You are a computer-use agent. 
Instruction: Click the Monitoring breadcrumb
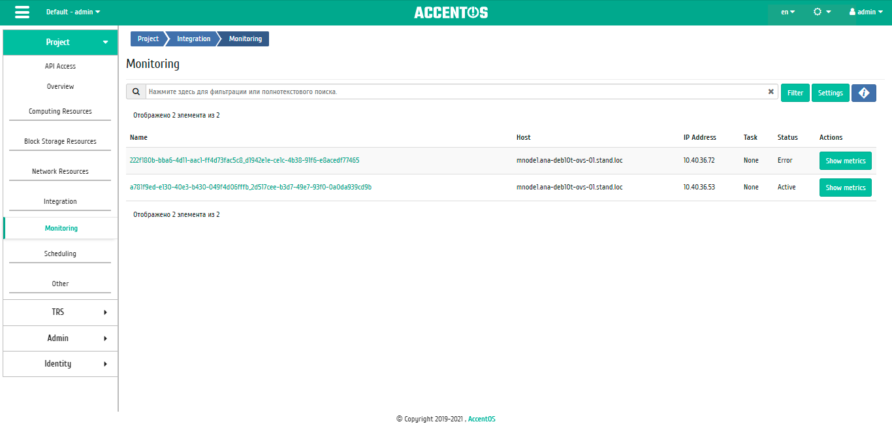(x=245, y=39)
